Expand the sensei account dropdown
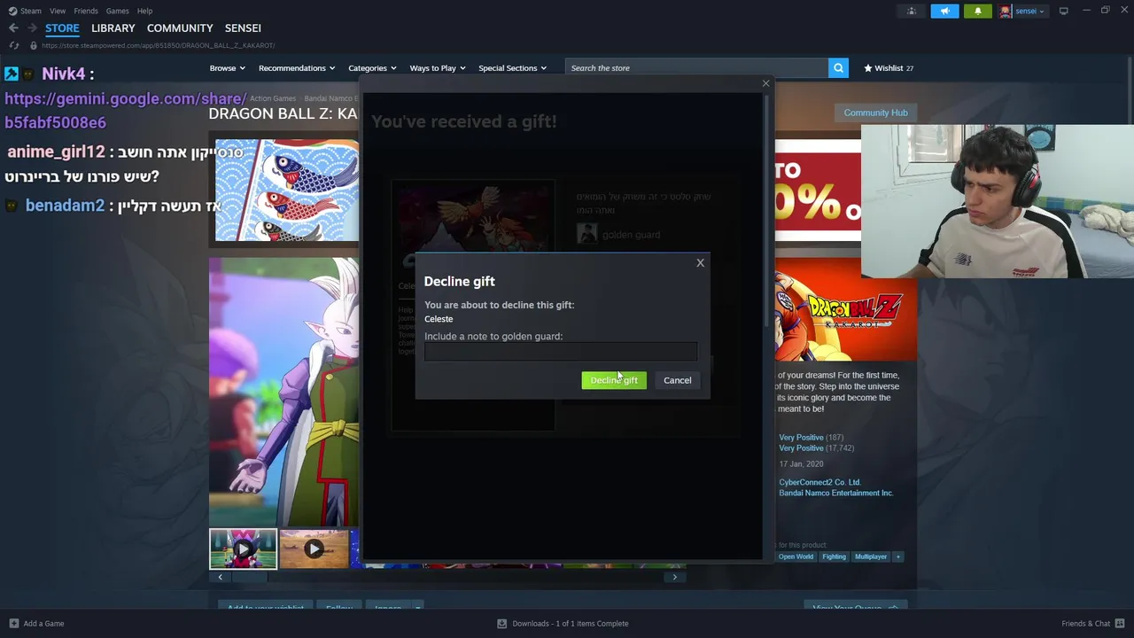Image resolution: width=1134 pixels, height=638 pixels. tap(1022, 11)
